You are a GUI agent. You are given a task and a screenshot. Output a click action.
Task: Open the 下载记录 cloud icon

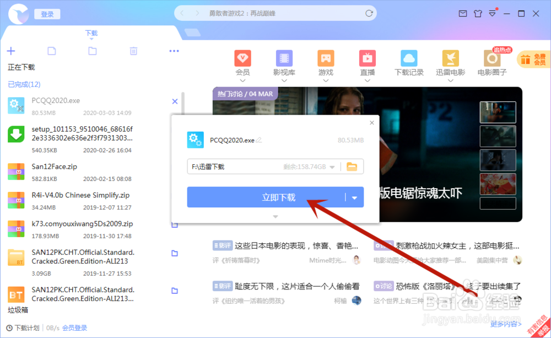pyautogui.click(x=409, y=58)
